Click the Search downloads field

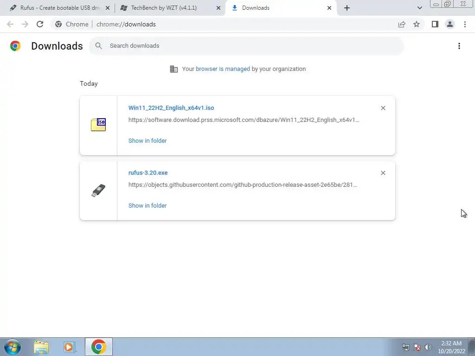click(x=246, y=46)
